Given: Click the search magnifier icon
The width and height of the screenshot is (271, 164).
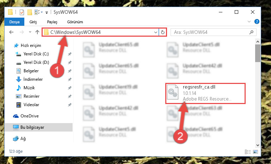Looking at the screenshot, I should tap(252, 32).
